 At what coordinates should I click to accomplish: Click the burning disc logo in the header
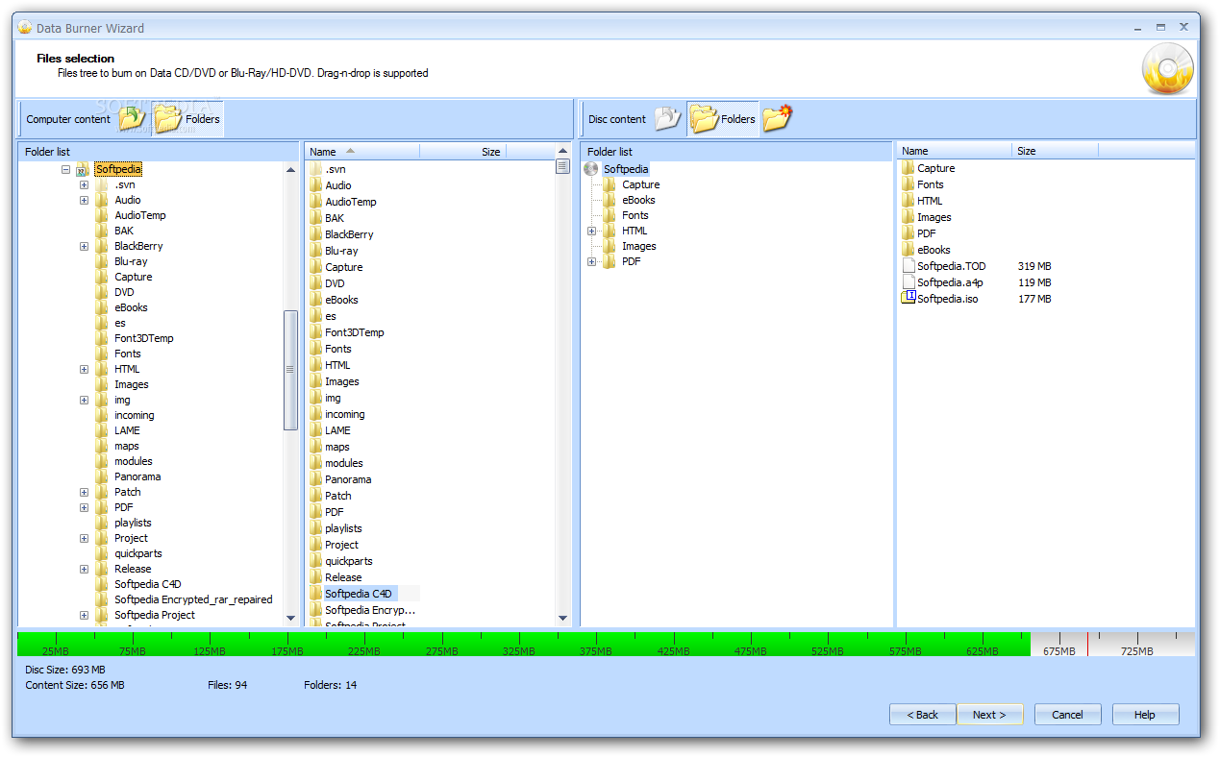(1167, 69)
